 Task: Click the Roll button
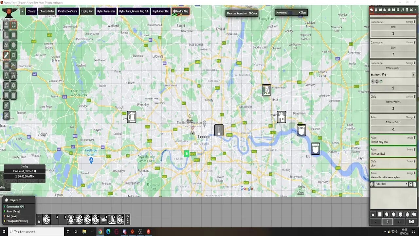pyautogui.click(x=411, y=222)
